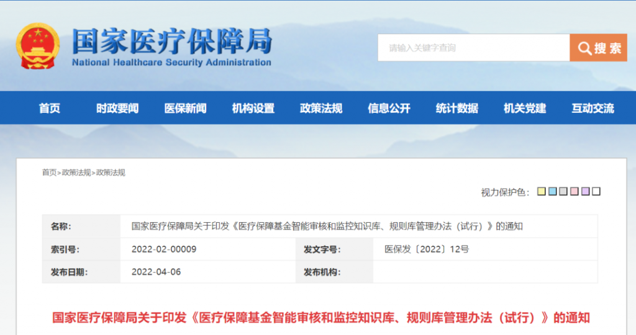Select the blue eye-protection color swatch
The image size is (636, 335).
click(x=552, y=191)
